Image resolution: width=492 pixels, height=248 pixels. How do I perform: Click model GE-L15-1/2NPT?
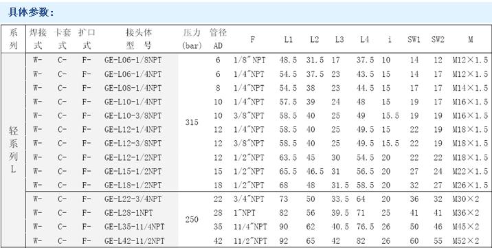133,172
